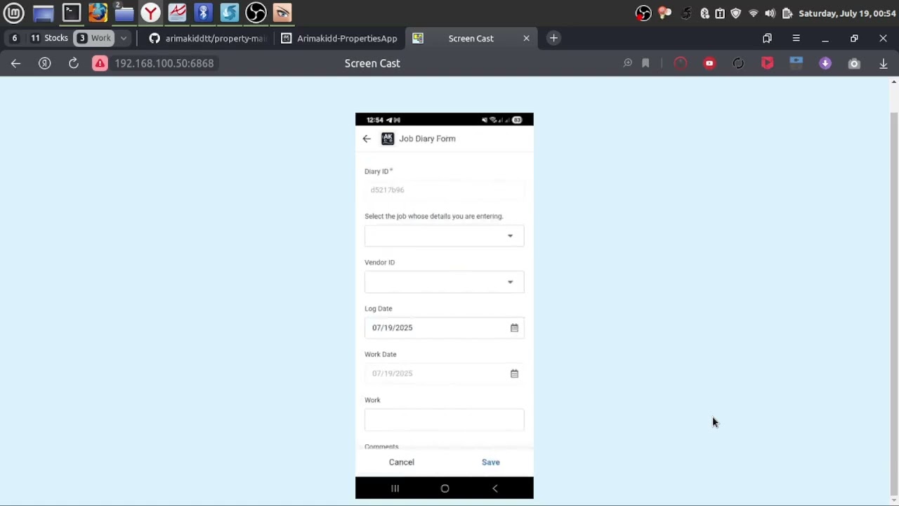The image size is (899, 506).
Task: Go back using the Job Diary Form arrow
Action: 367,138
